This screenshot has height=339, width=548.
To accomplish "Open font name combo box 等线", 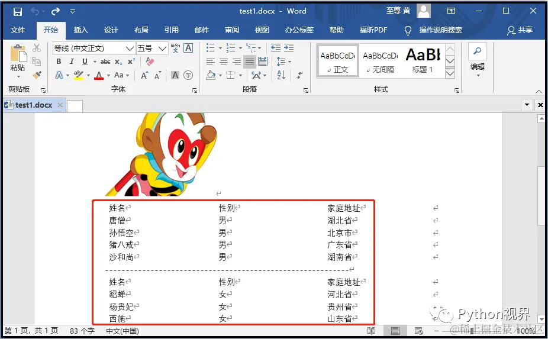I will [94, 49].
